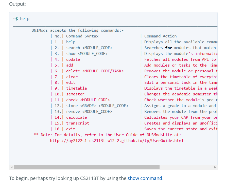This screenshot has width=225, height=186.
Task: Click the 'edit' command text
Action: click(x=71, y=82)
